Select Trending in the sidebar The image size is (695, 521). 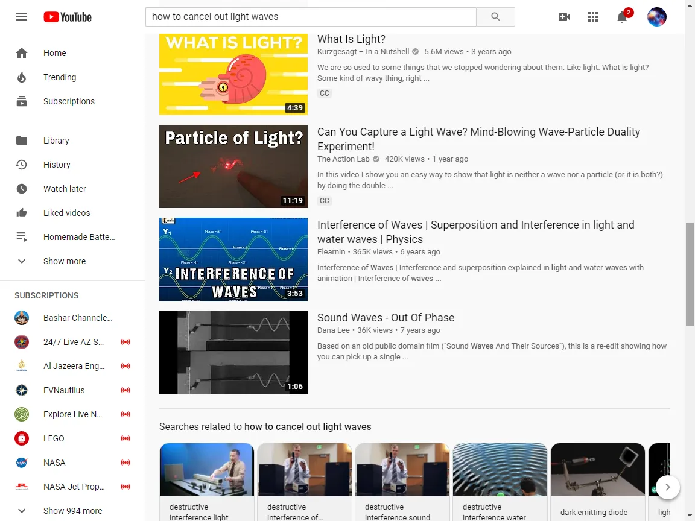(72, 77)
